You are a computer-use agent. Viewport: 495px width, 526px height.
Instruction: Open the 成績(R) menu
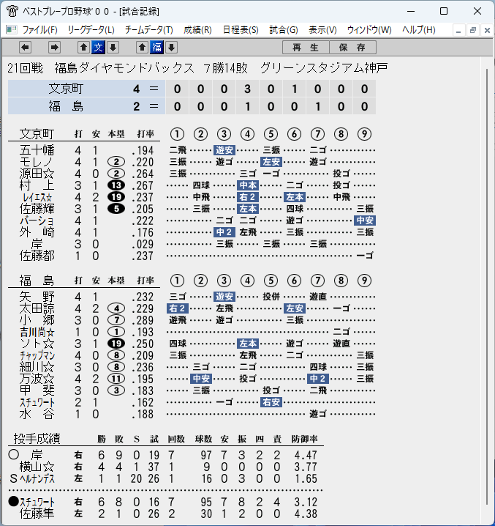tap(197, 30)
